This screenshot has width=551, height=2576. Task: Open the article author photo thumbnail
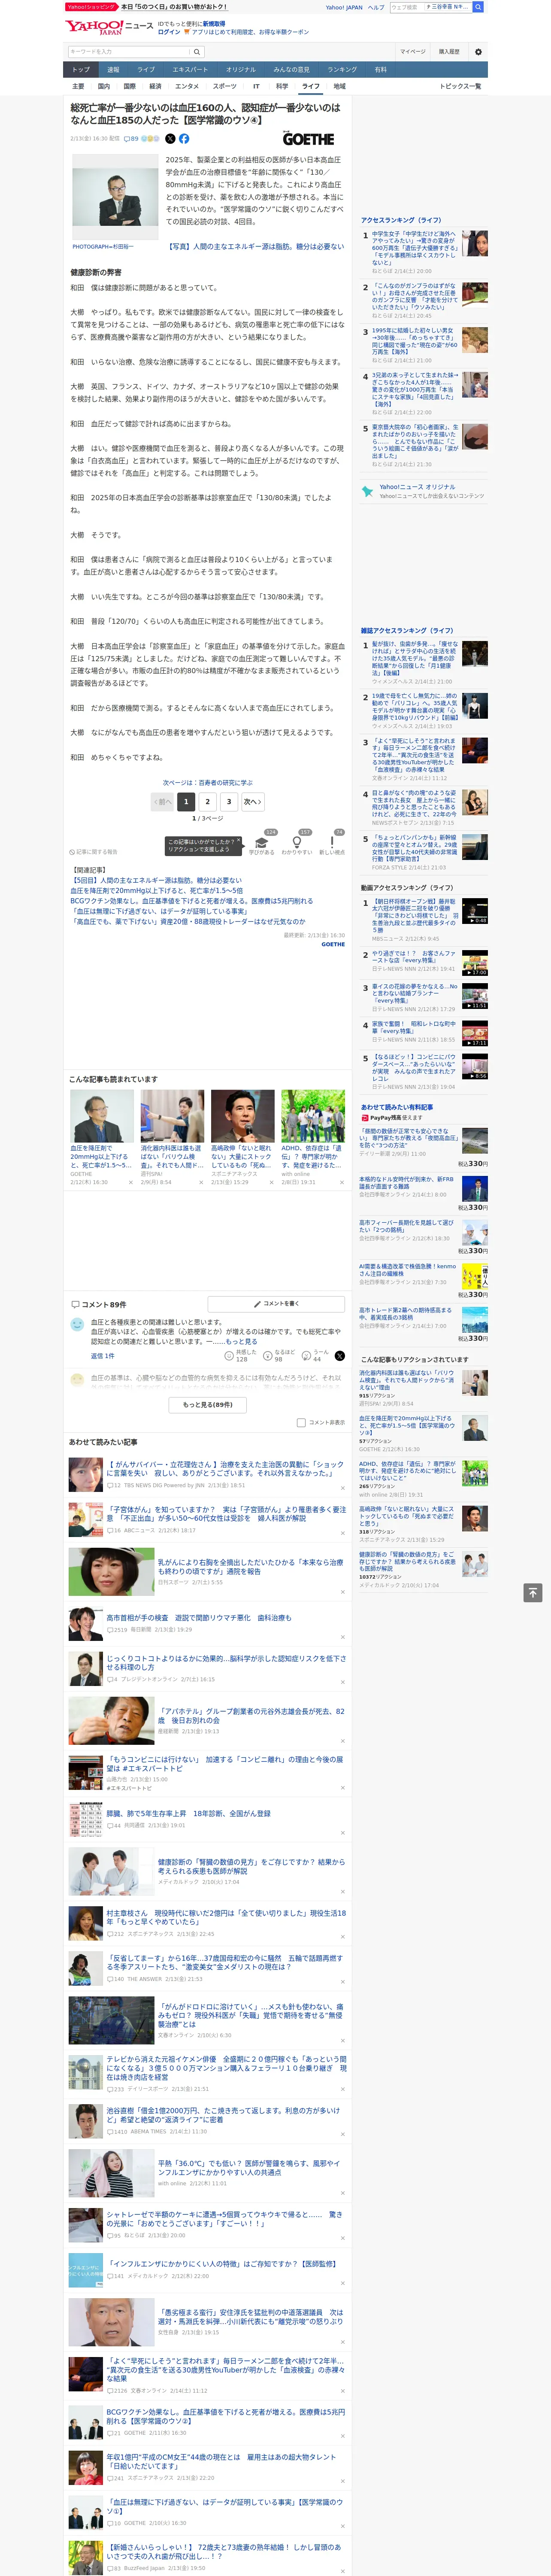(x=115, y=197)
